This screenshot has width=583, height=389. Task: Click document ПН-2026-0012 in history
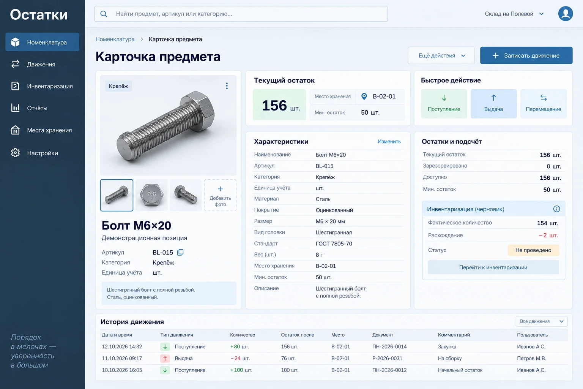(389, 370)
